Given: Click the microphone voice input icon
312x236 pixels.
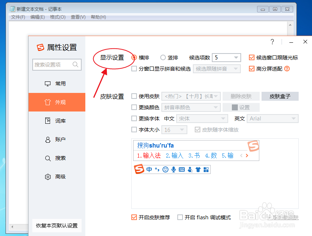Looking at the screenshot, I should coord(174,169).
